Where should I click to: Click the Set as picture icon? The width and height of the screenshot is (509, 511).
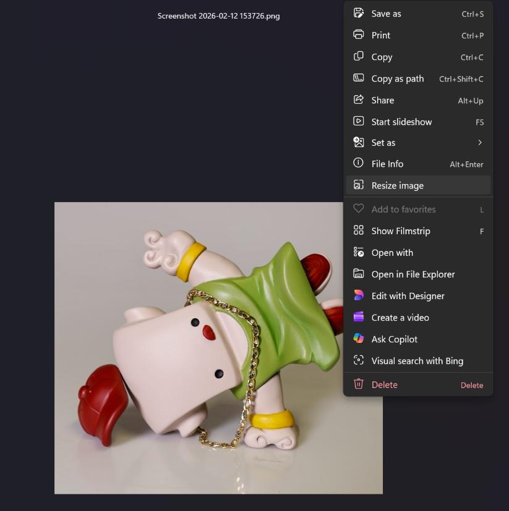pos(358,142)
